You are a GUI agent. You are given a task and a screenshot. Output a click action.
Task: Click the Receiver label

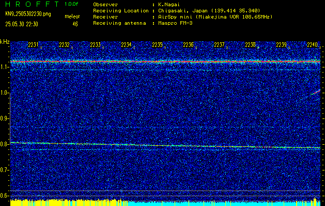[105, 17]
